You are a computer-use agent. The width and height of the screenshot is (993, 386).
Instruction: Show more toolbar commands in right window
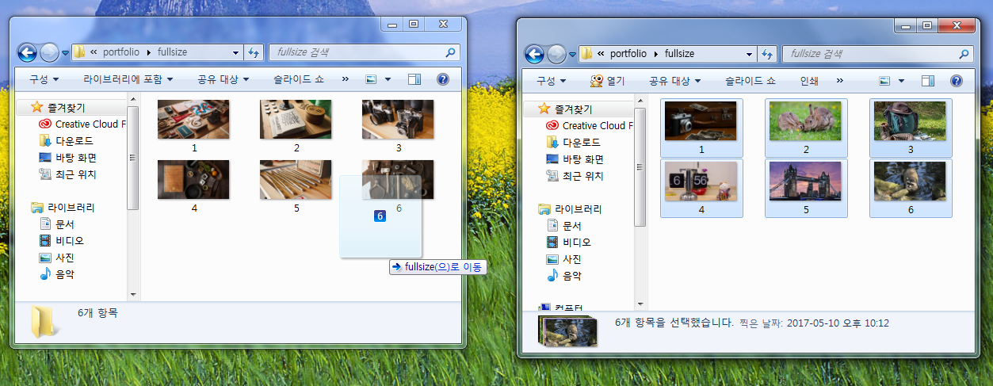click(840, 81)
